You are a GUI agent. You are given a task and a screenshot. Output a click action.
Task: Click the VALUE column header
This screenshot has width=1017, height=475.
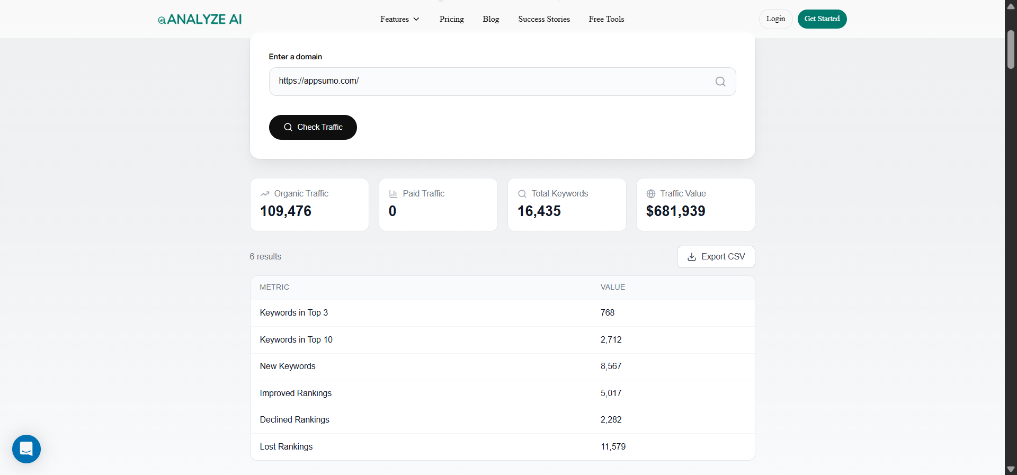(x=613, y=287)
